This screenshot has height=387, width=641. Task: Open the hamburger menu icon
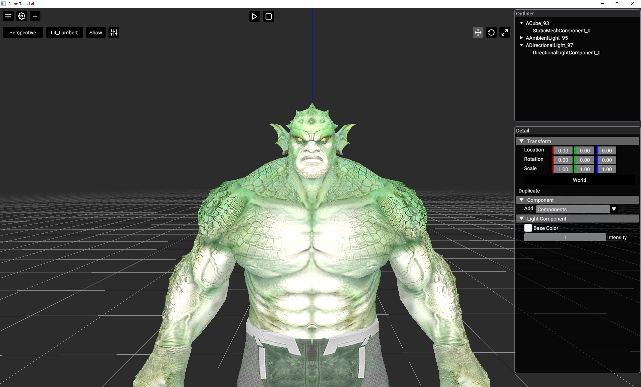pos(8,16)
